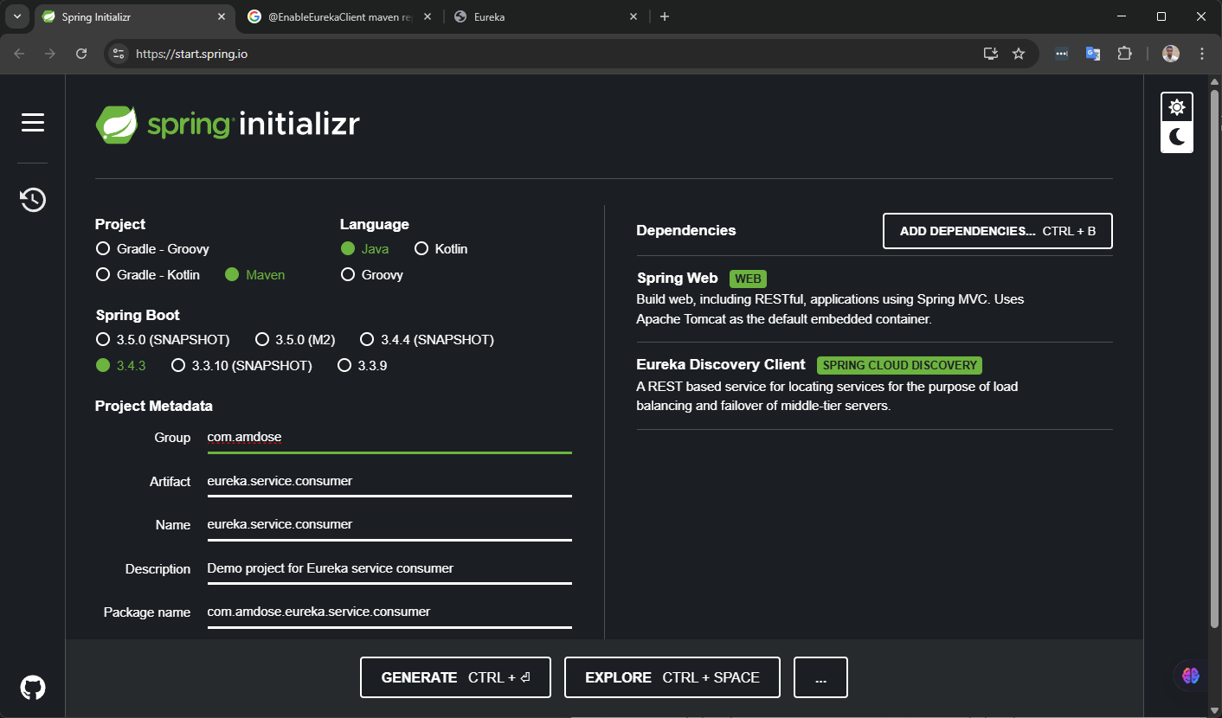Click the Dependencies heading
1222x718 pixels.
pyautogui.click(x=686, y=230)
